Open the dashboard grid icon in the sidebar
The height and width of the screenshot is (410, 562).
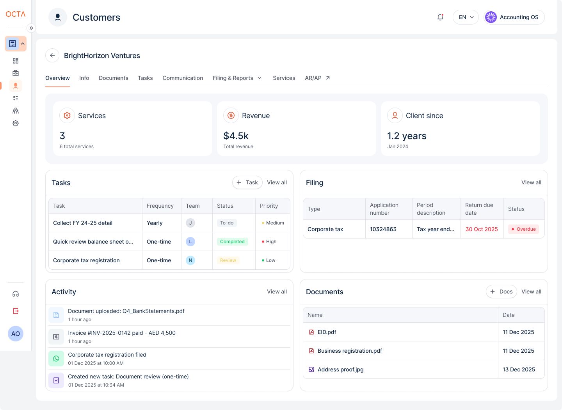16,61
